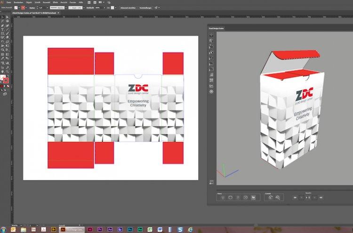
Task: Open Photoshop from the Windows taskbar
Action: tap(130, 229)
